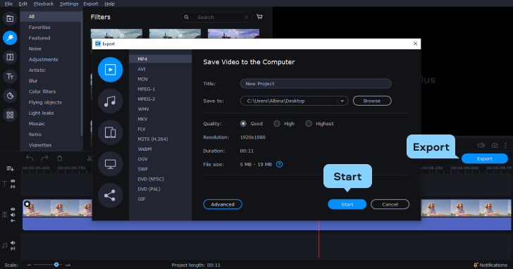Click the file size help question icon

point(279,164)
